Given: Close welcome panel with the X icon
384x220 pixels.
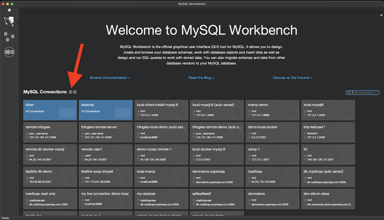Looking at the screenshot, I should 381,15.
